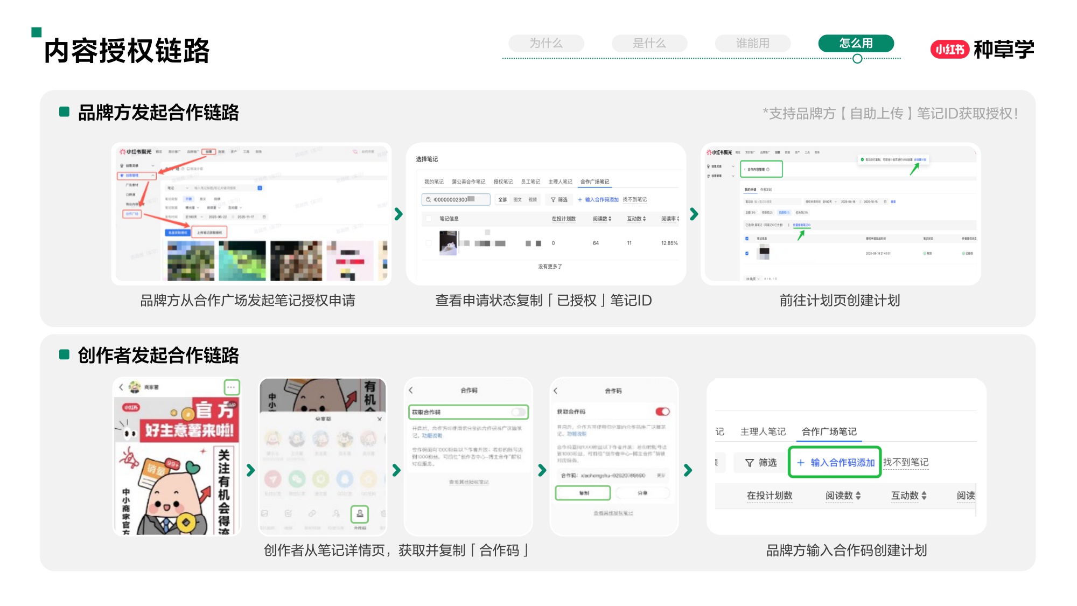Tick the 笔记信息 header checkbox in 选择笔记
The image size is (1077, 606).
pos(429,219)
